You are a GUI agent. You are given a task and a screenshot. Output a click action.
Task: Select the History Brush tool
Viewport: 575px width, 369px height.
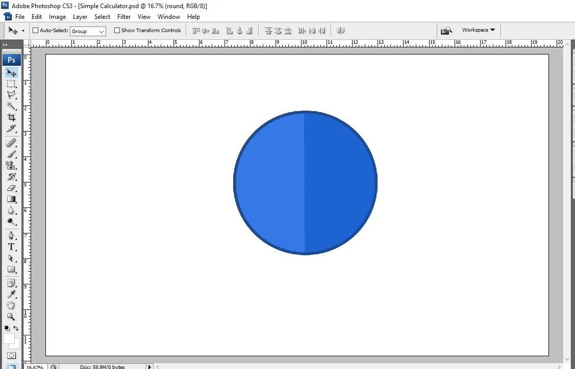[x=11, y=177]
